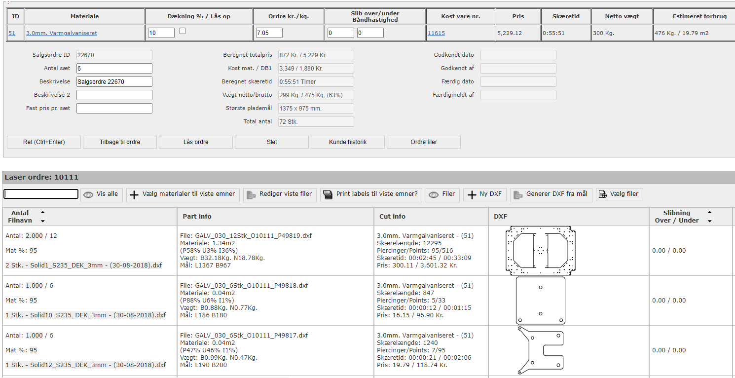Image resolution: width=735 pixels, height=378 pixels.
Task: Click the printer icon for Print labels
Action: point(328,194)
